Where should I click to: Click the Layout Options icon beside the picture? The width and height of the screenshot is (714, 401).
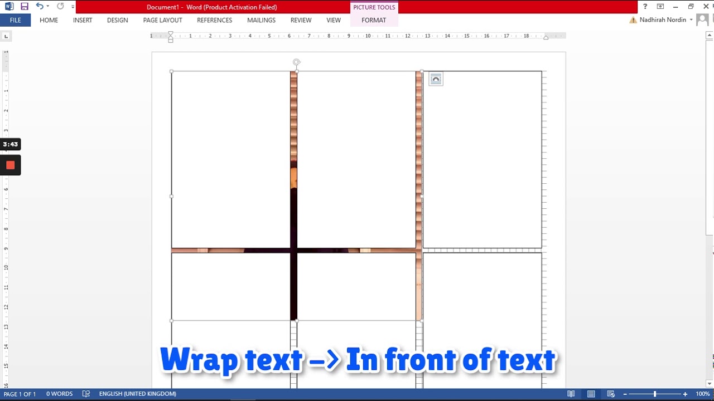(436, 79)
